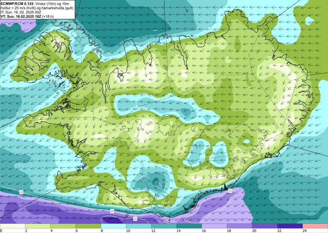Click the legend scale number '14'
The height and width of the screenshot is (233, 328).
pos(178,231)
